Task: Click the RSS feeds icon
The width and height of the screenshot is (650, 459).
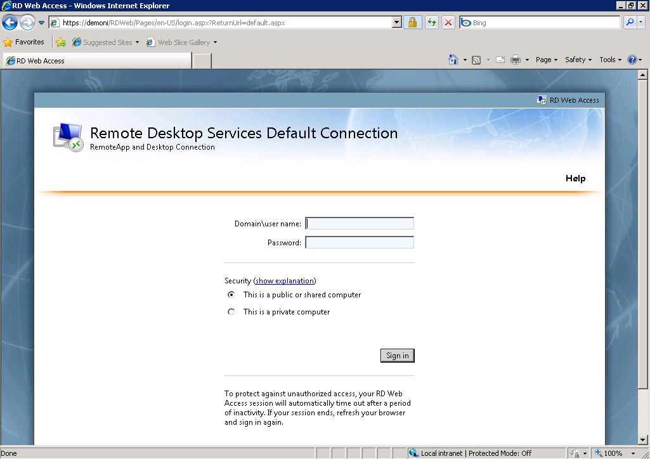Action: 476,60
